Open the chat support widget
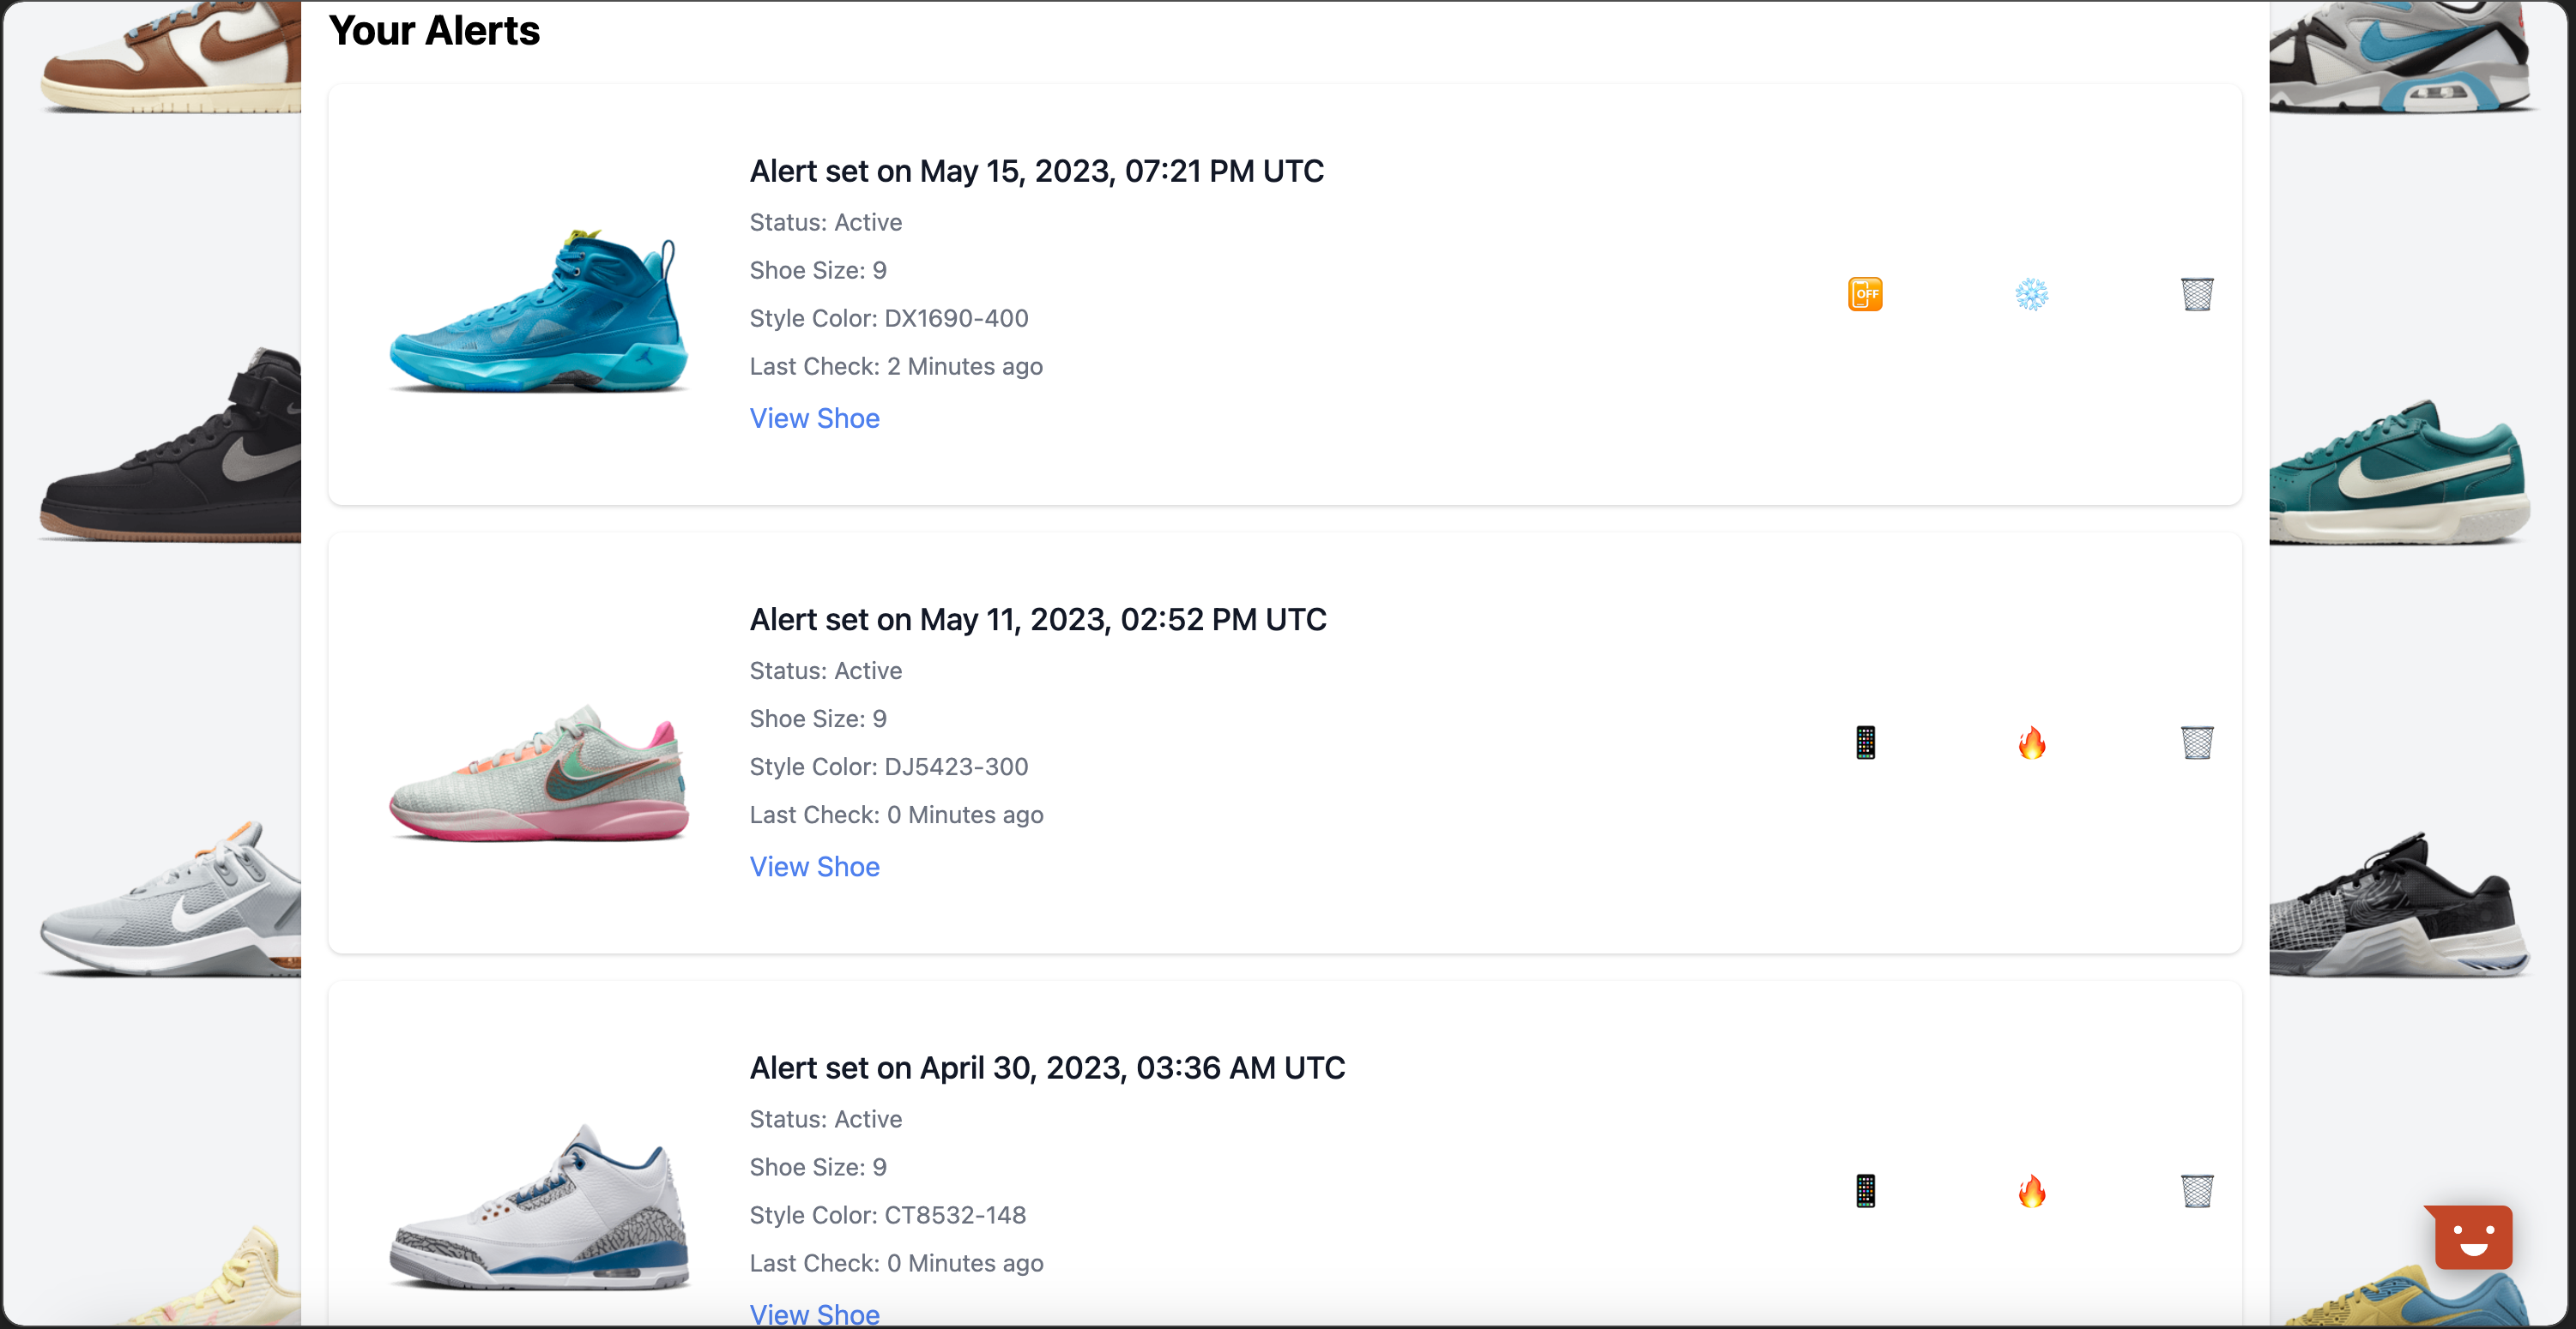2576x1329 pixels. 2471,1237
